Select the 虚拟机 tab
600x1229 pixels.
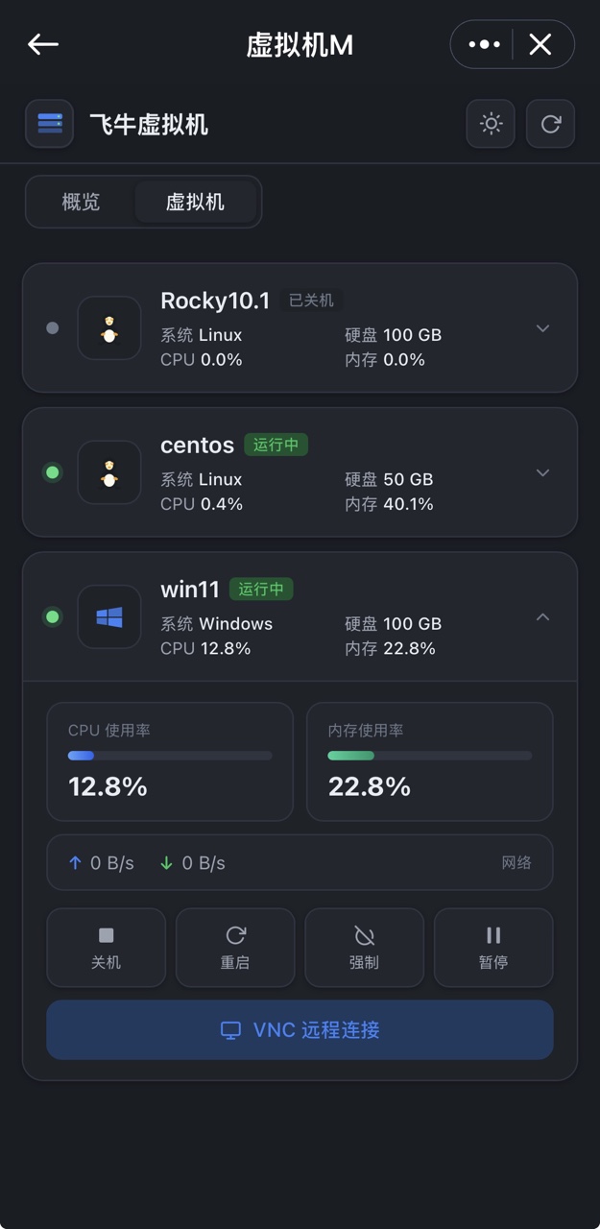[195, 202]
